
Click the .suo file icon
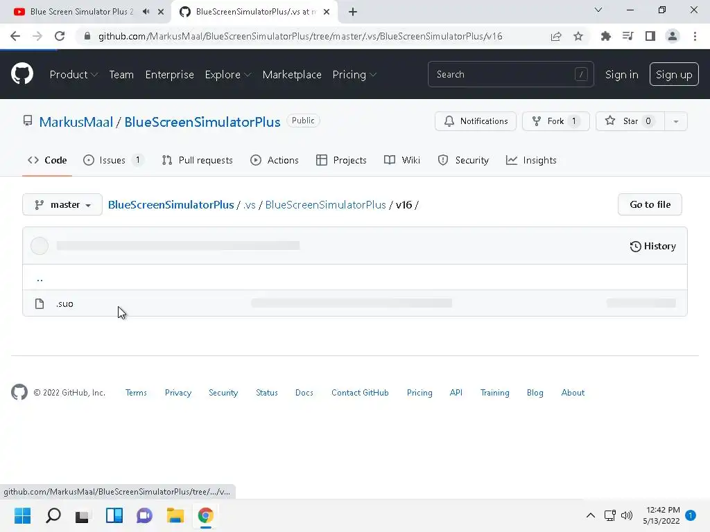pos(40,303)
